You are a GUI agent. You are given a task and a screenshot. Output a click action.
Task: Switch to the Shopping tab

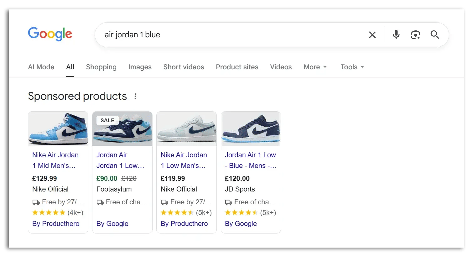(x=101, y=67)
